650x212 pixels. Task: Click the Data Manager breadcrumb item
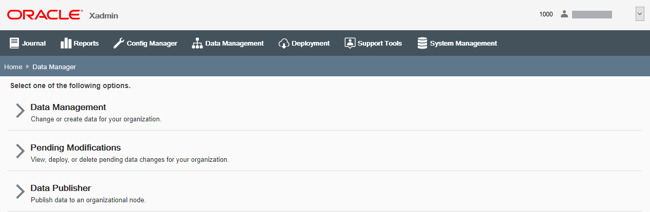click(54, 67)
